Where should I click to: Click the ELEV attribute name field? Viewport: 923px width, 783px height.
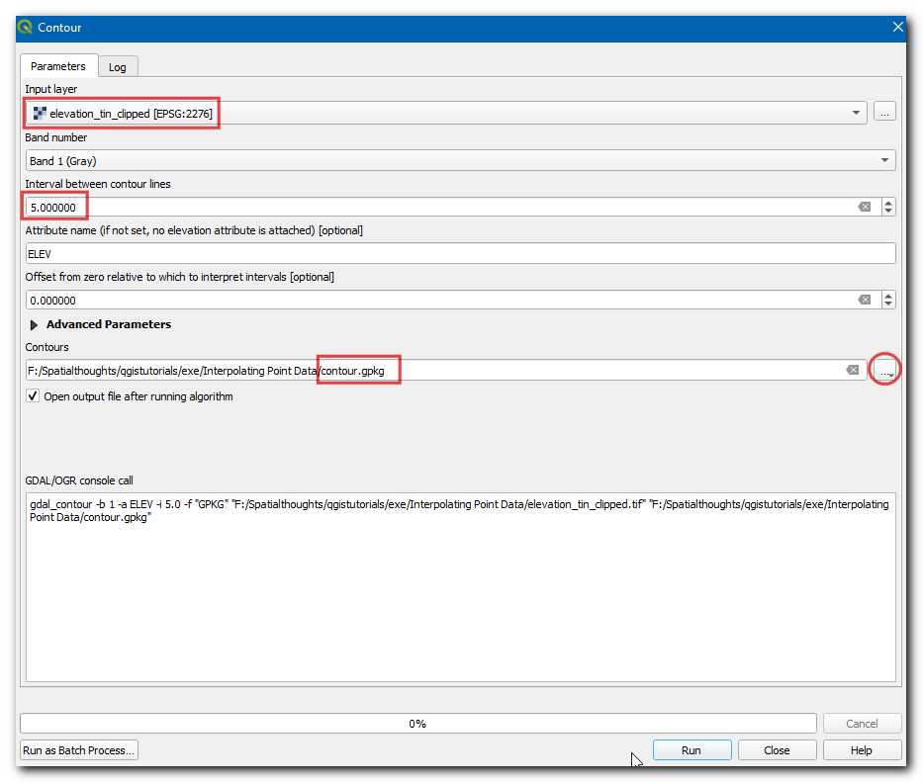460,253
